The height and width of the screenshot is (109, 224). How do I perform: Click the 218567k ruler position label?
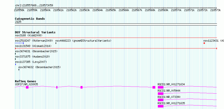[137, 10]
